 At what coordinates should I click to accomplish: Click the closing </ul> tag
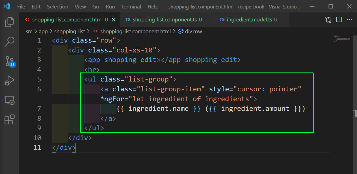(94, 128)
